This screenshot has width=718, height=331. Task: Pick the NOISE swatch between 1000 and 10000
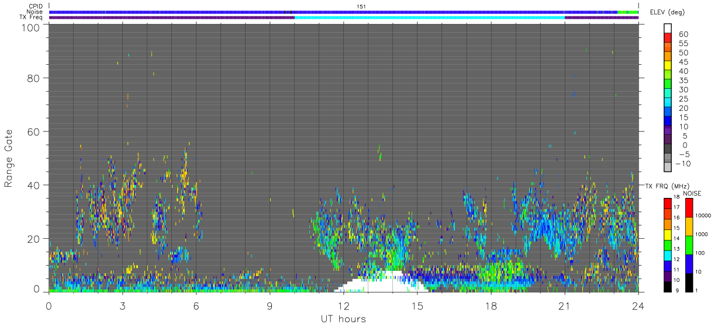pos(689,226)
